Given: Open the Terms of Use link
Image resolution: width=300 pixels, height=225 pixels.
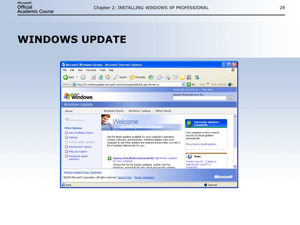Looking at the screenshot, I should click(x=124, y=178).
